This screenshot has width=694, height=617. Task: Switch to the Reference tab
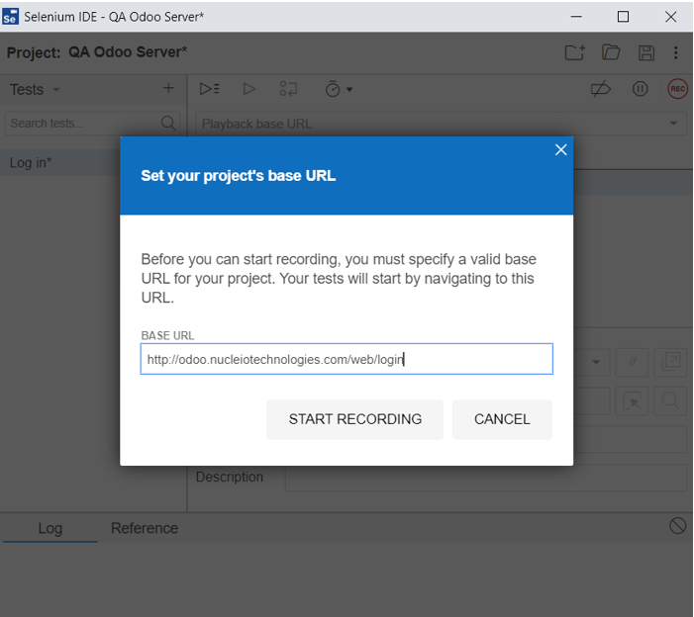(145, 528)
